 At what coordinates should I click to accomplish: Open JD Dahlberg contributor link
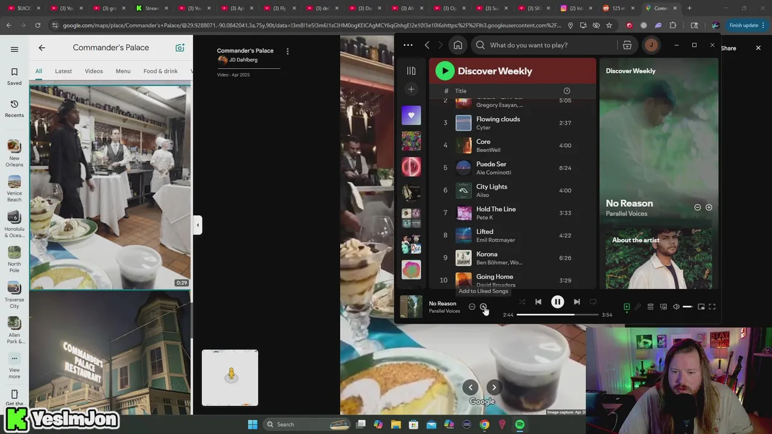click(x=243, y=60)
